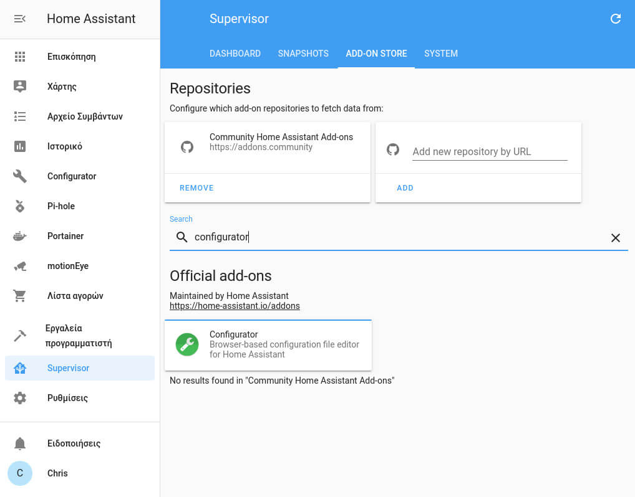Click the https://addons.community repository URL text
This screenshot has height=497, width=635.
point(261,147)
